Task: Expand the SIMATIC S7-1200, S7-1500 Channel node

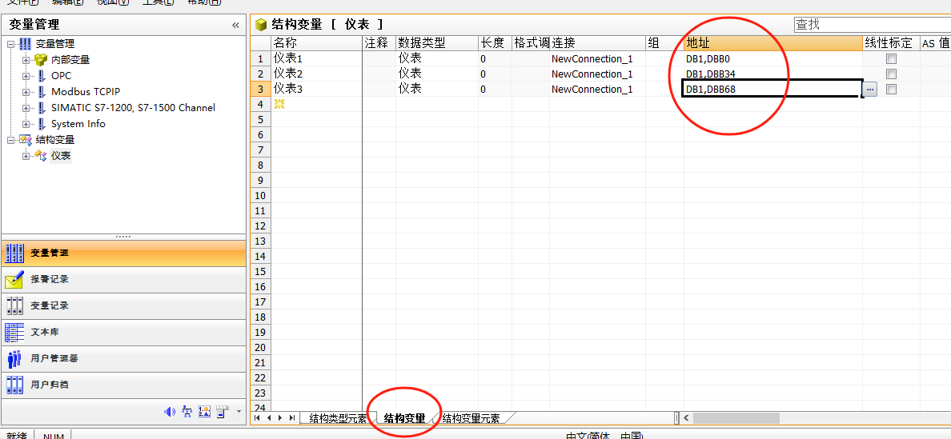Action: tap(26, 108)
